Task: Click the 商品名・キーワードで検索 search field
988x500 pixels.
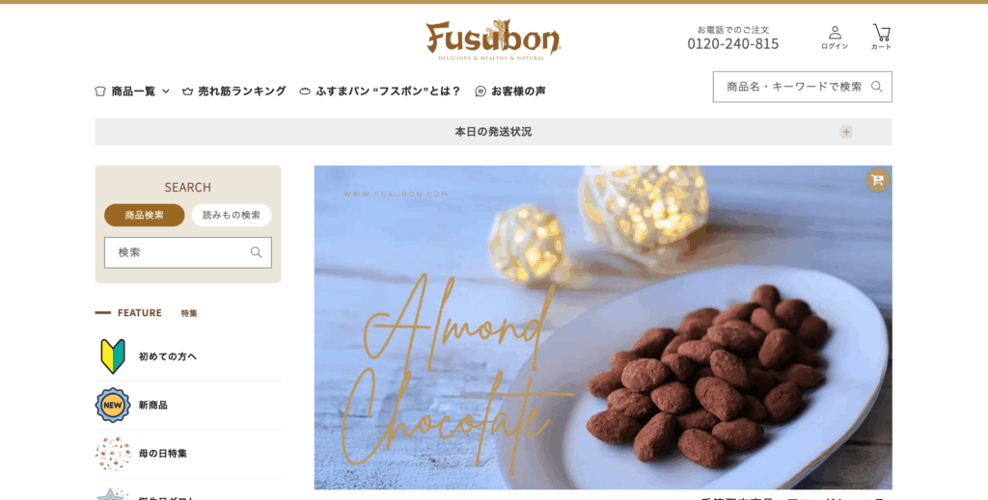Action: pyautogui.click(x=802, y=87)
